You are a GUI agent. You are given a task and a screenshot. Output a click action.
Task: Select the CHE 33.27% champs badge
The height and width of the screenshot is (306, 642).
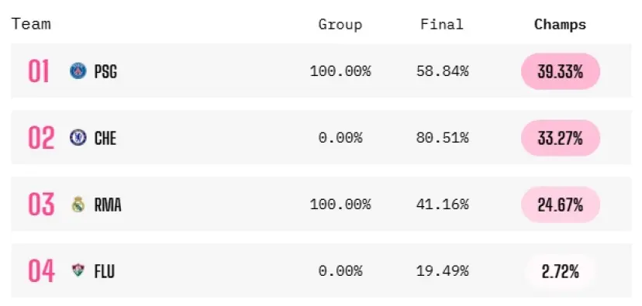(561, 138)
